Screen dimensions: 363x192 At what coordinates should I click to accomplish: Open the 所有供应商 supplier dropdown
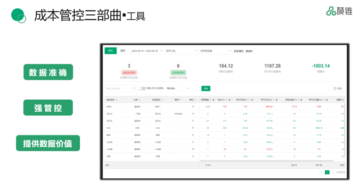click(215, 51)
